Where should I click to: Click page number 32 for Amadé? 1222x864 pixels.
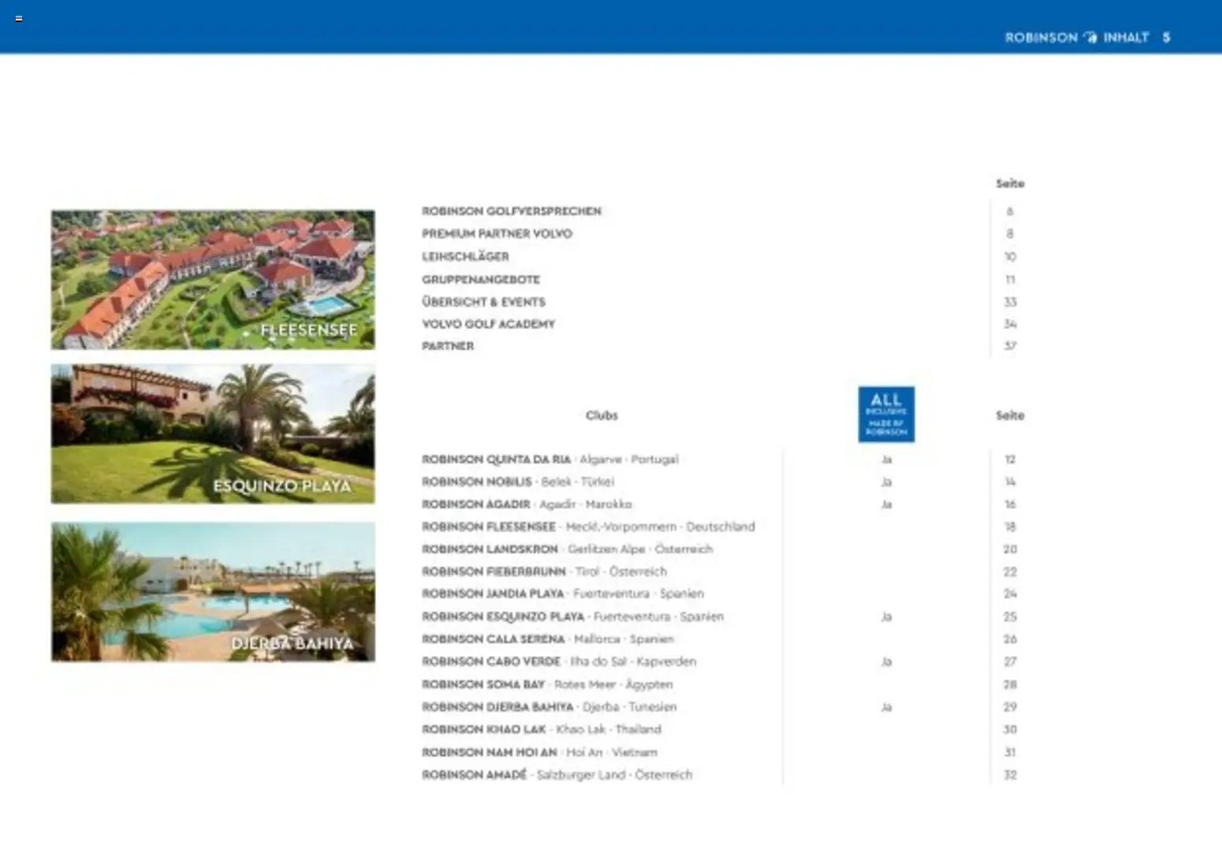click(x=1010, y=775)
